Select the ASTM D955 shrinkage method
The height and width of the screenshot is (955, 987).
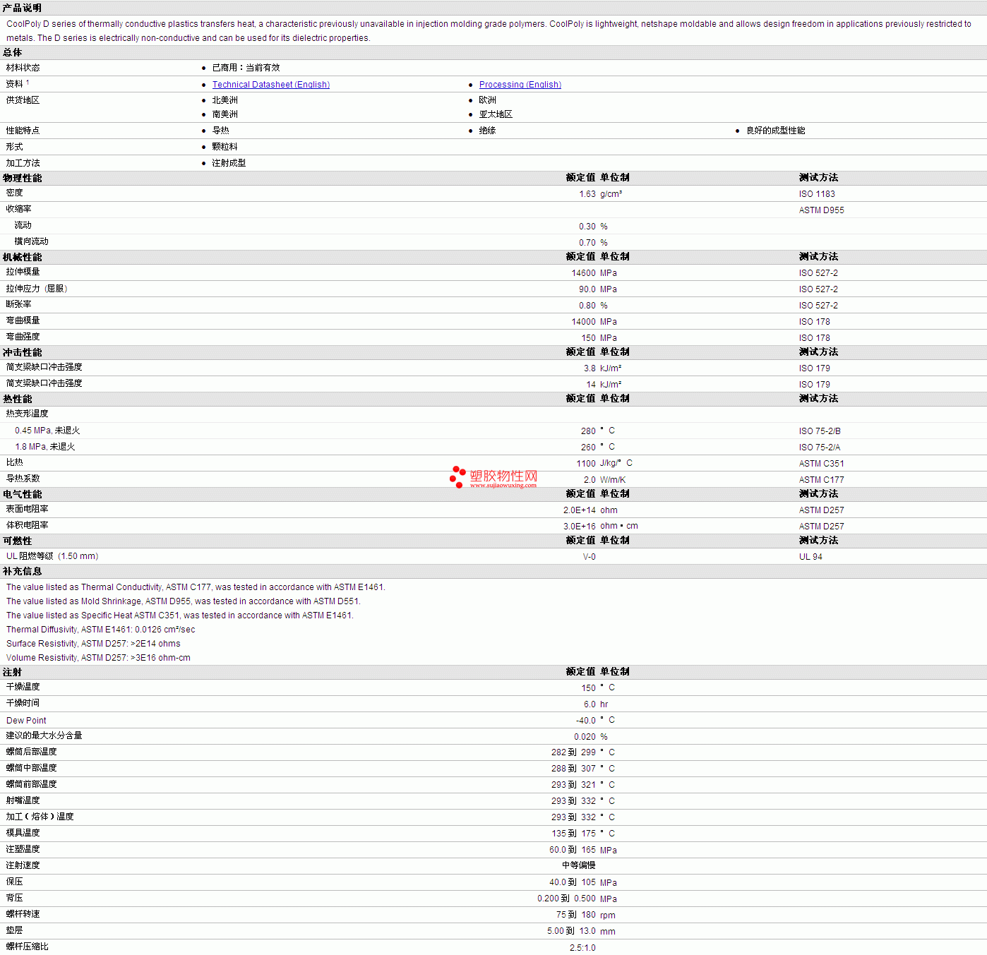point(822,210)
